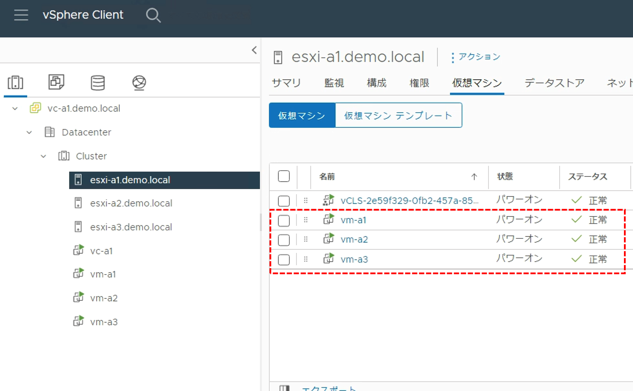The image size is (633, 391).
Task: Click the vm-a2 row VM icon in table
Action: point(328,239)
